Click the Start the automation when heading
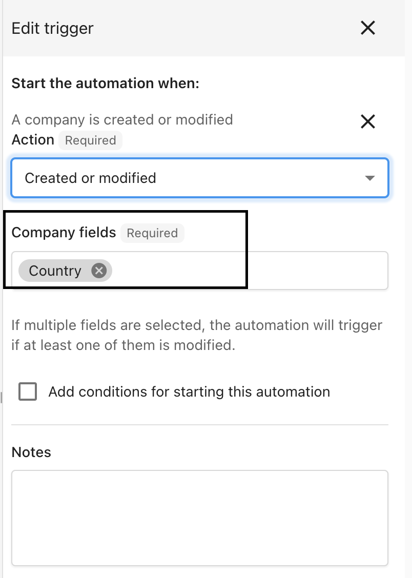Image resolution: width=412 pixels, height=578 pixels. point(105,84)
